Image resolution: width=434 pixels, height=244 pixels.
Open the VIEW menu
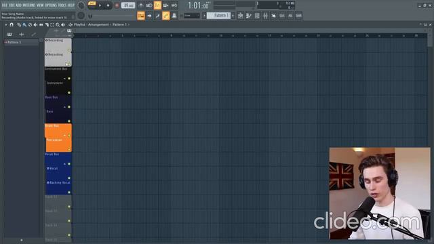40,5
